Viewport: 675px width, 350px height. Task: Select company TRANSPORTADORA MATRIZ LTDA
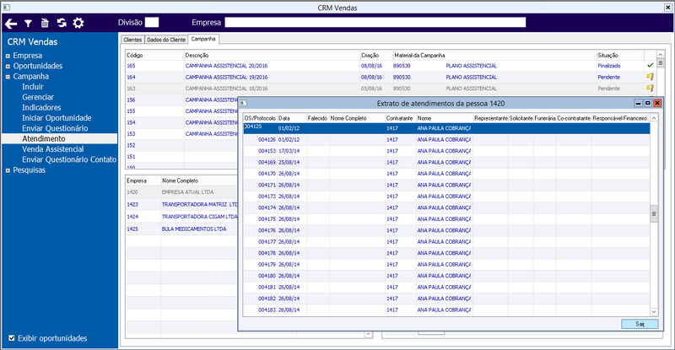pos(200,204)
